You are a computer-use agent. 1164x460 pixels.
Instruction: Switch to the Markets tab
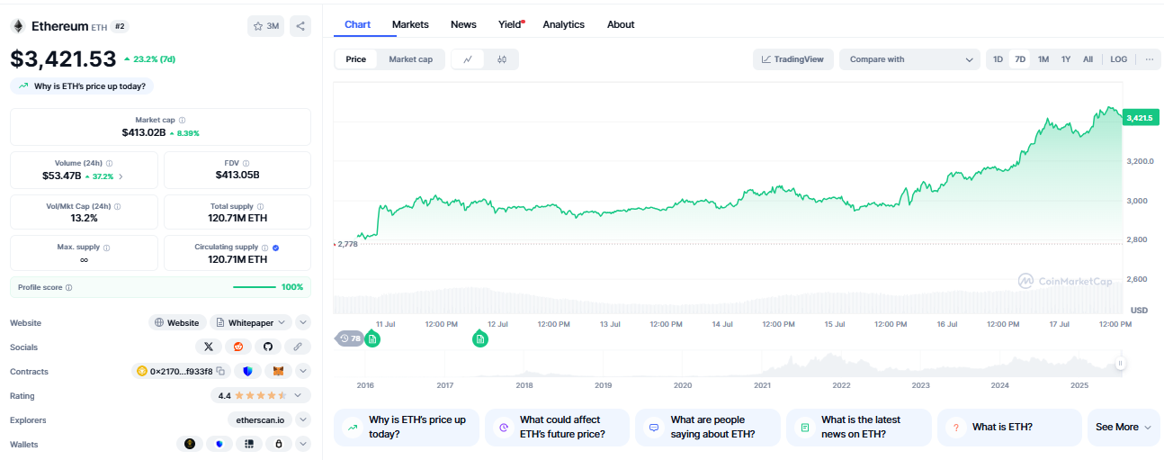410,24
